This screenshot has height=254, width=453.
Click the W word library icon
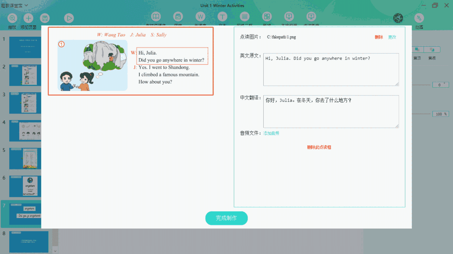point(200,17)
